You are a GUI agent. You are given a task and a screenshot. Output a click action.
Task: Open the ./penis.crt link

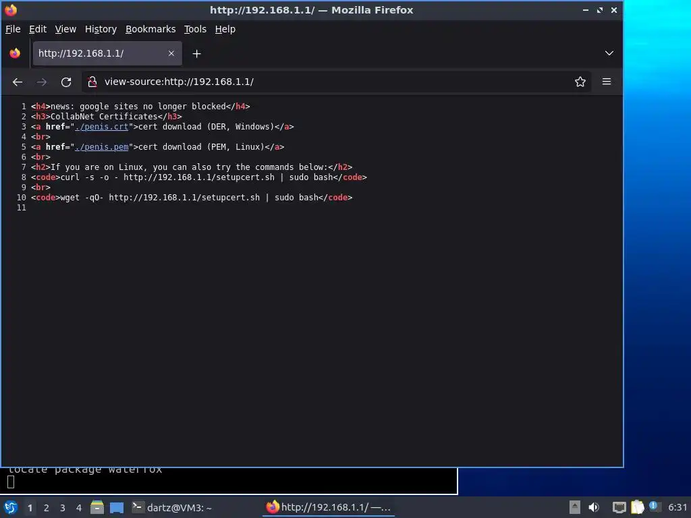(102, 127)
